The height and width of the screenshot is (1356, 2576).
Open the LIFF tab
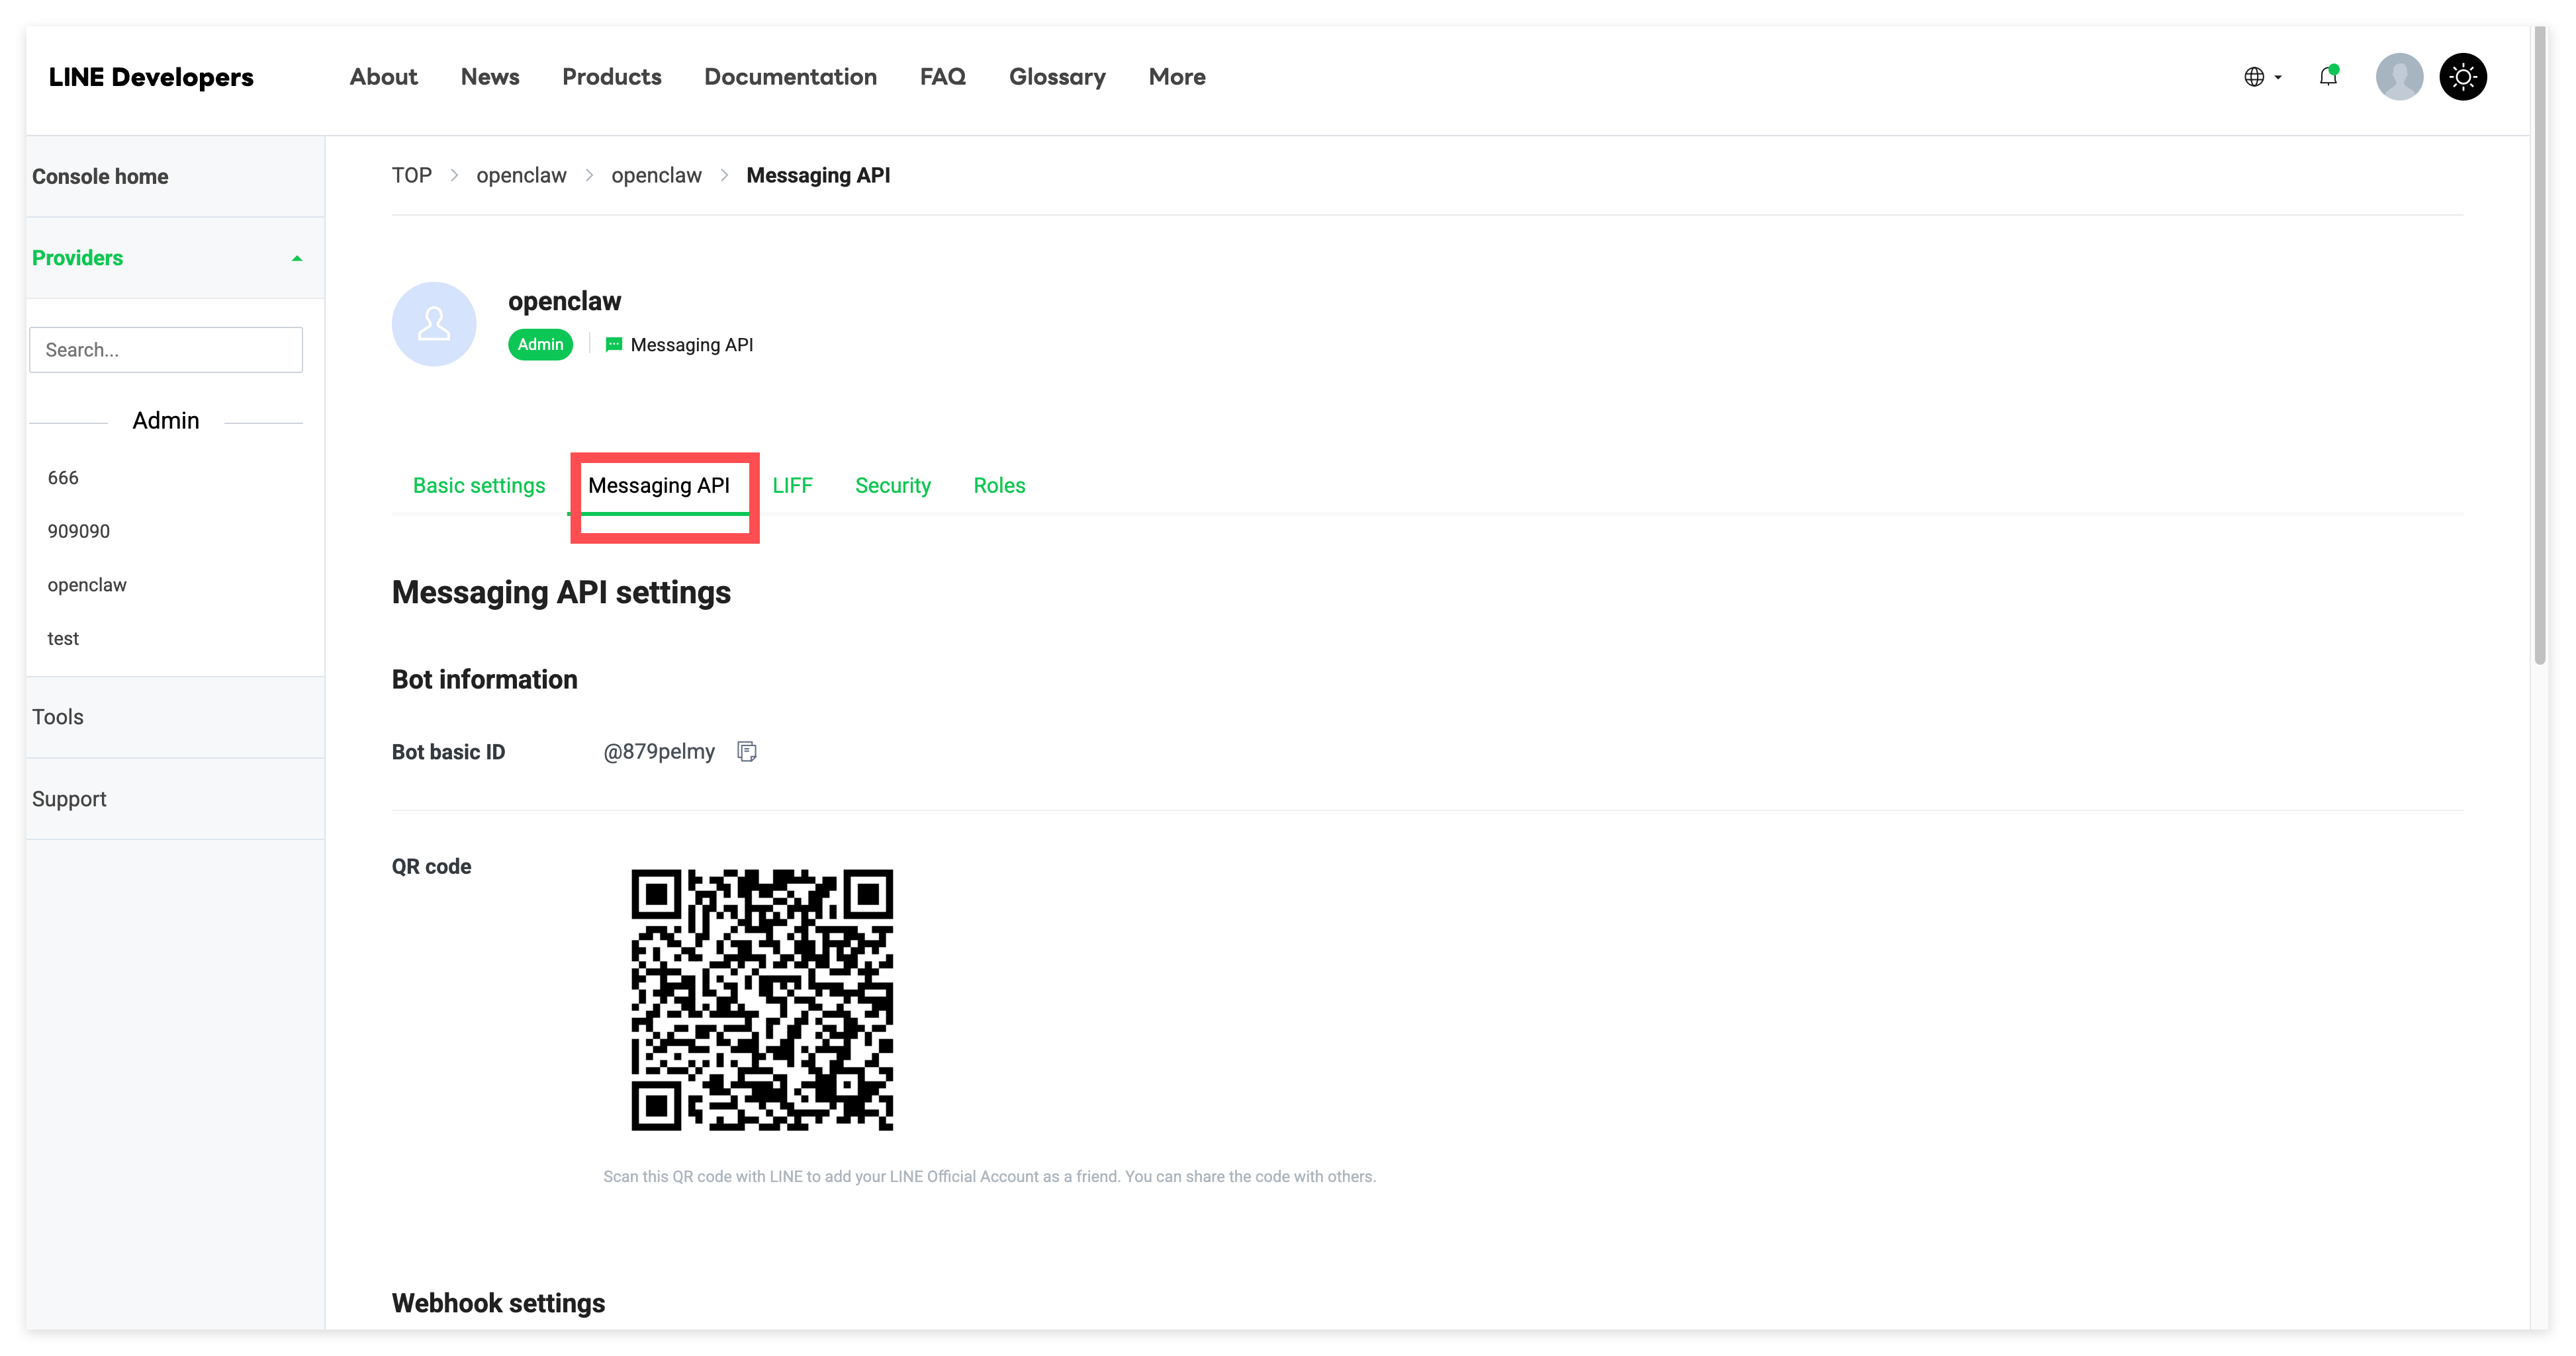coord(792,486)
